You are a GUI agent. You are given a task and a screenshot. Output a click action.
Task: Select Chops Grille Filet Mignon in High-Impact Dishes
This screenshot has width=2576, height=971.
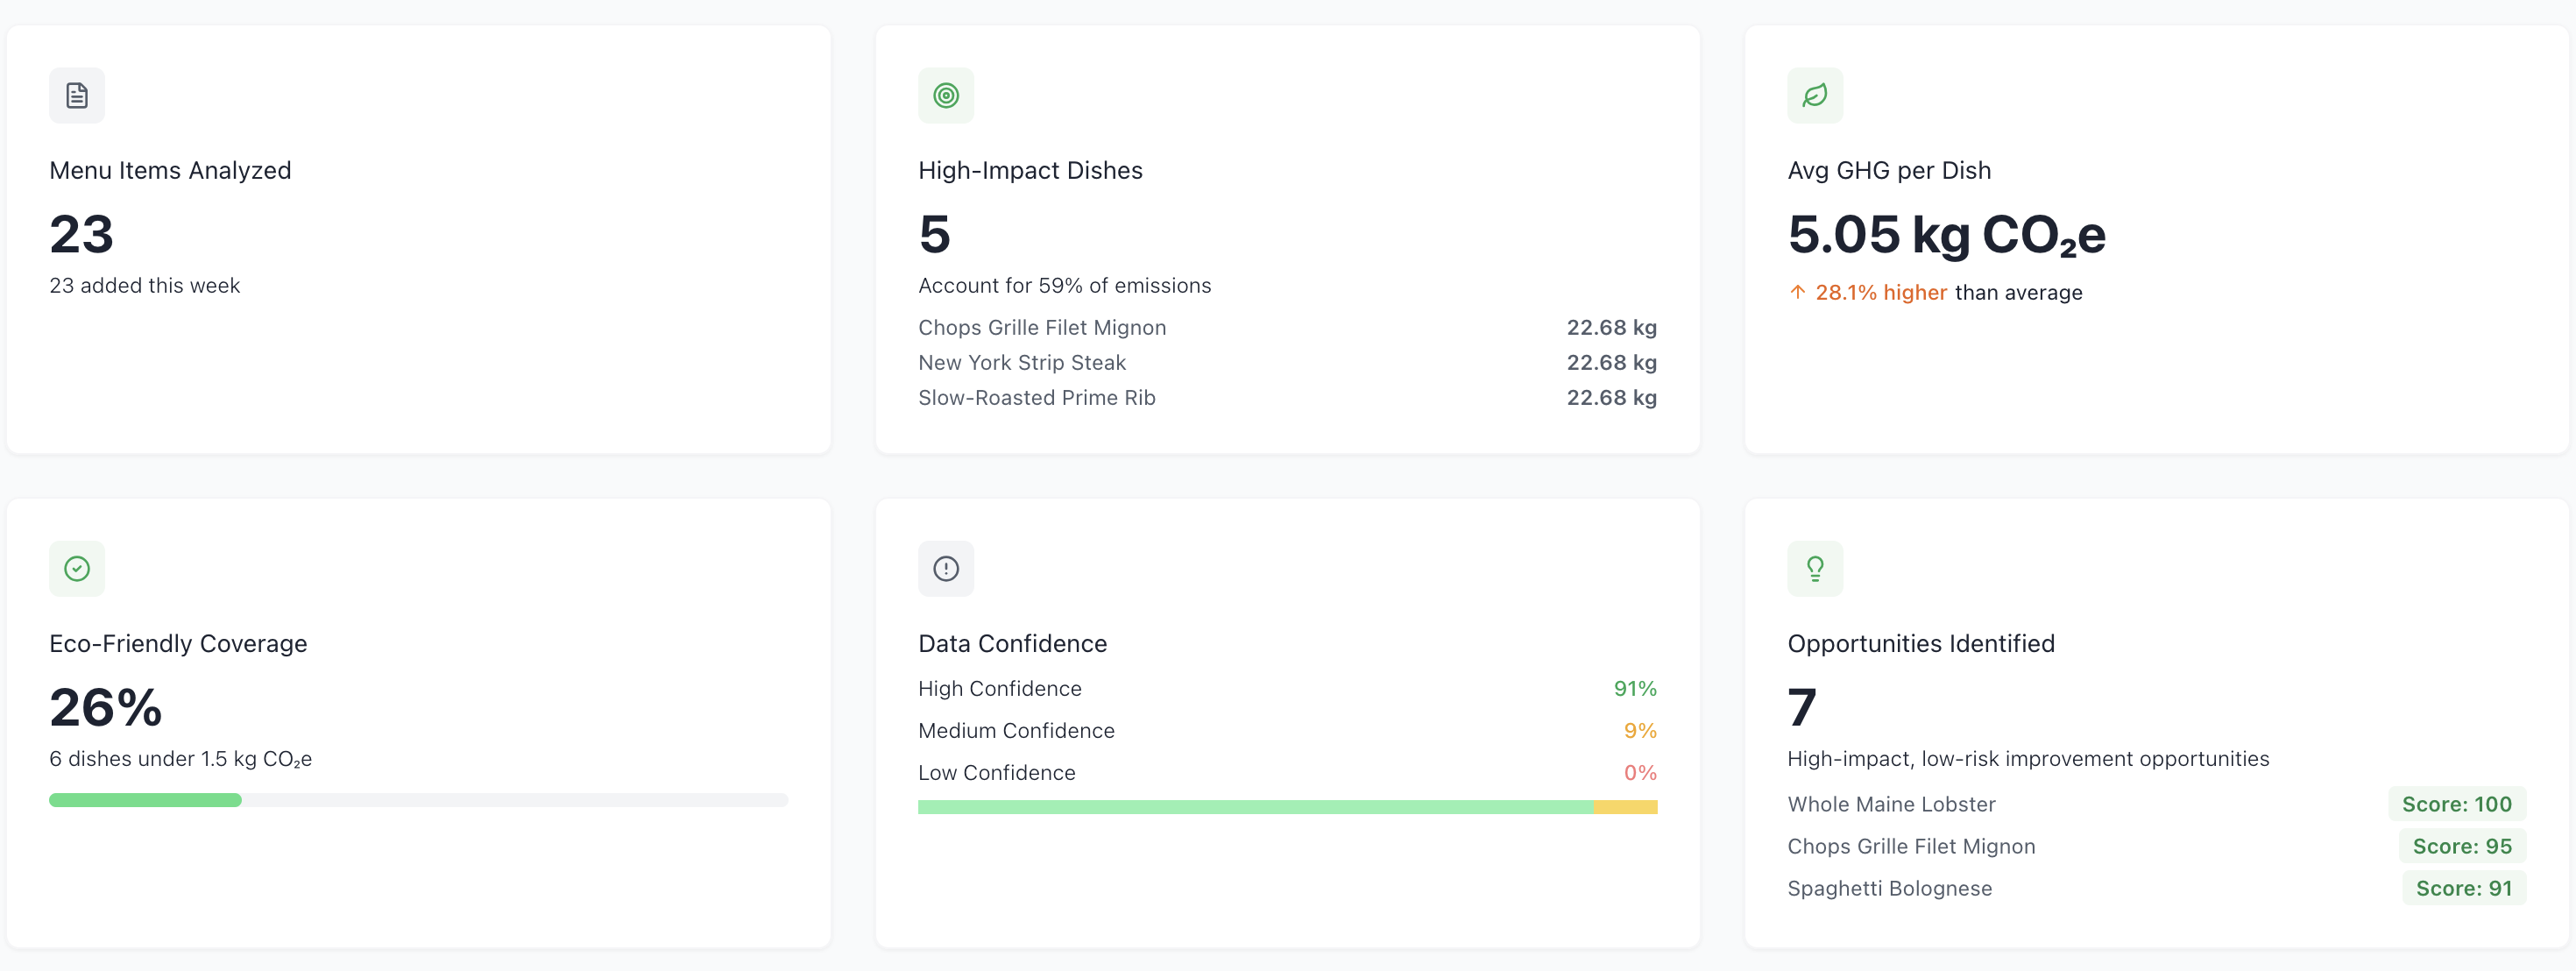(x=1042, y=327)
